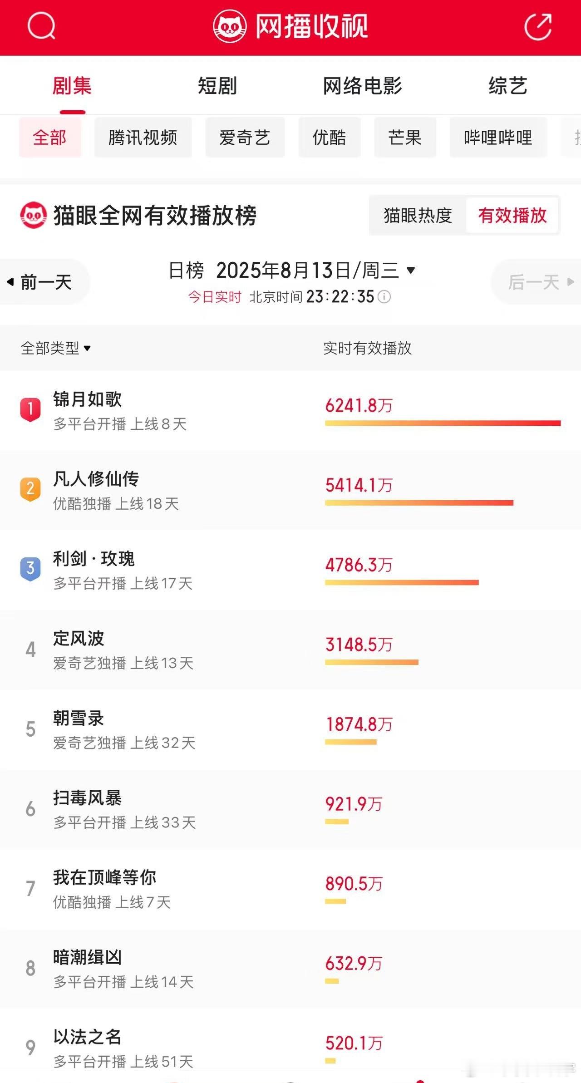Filter by 全部 platforms chip
581x1083 pixels.
pos(50,137)
